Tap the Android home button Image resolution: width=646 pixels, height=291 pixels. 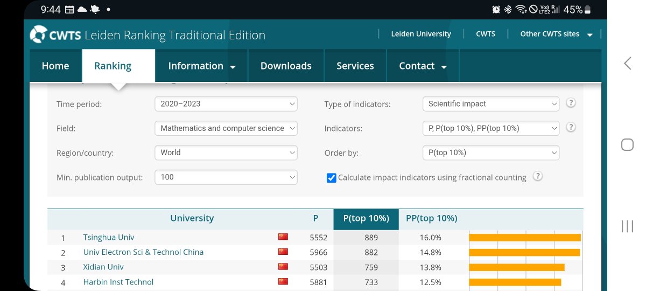tap(627, 144)
